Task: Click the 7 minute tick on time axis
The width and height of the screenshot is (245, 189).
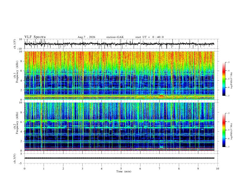Action: [x=160, y=169]
